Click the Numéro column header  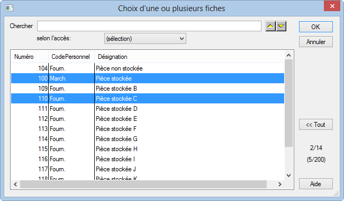coord(30,57)
